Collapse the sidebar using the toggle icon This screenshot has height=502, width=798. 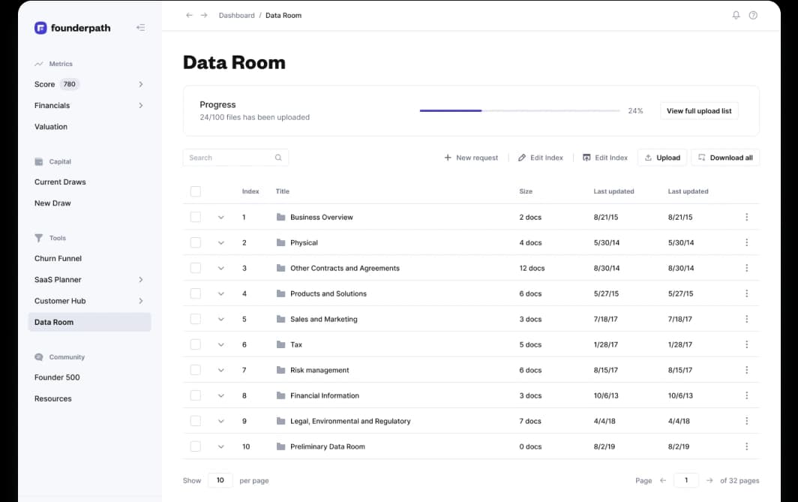click(140, 28)
